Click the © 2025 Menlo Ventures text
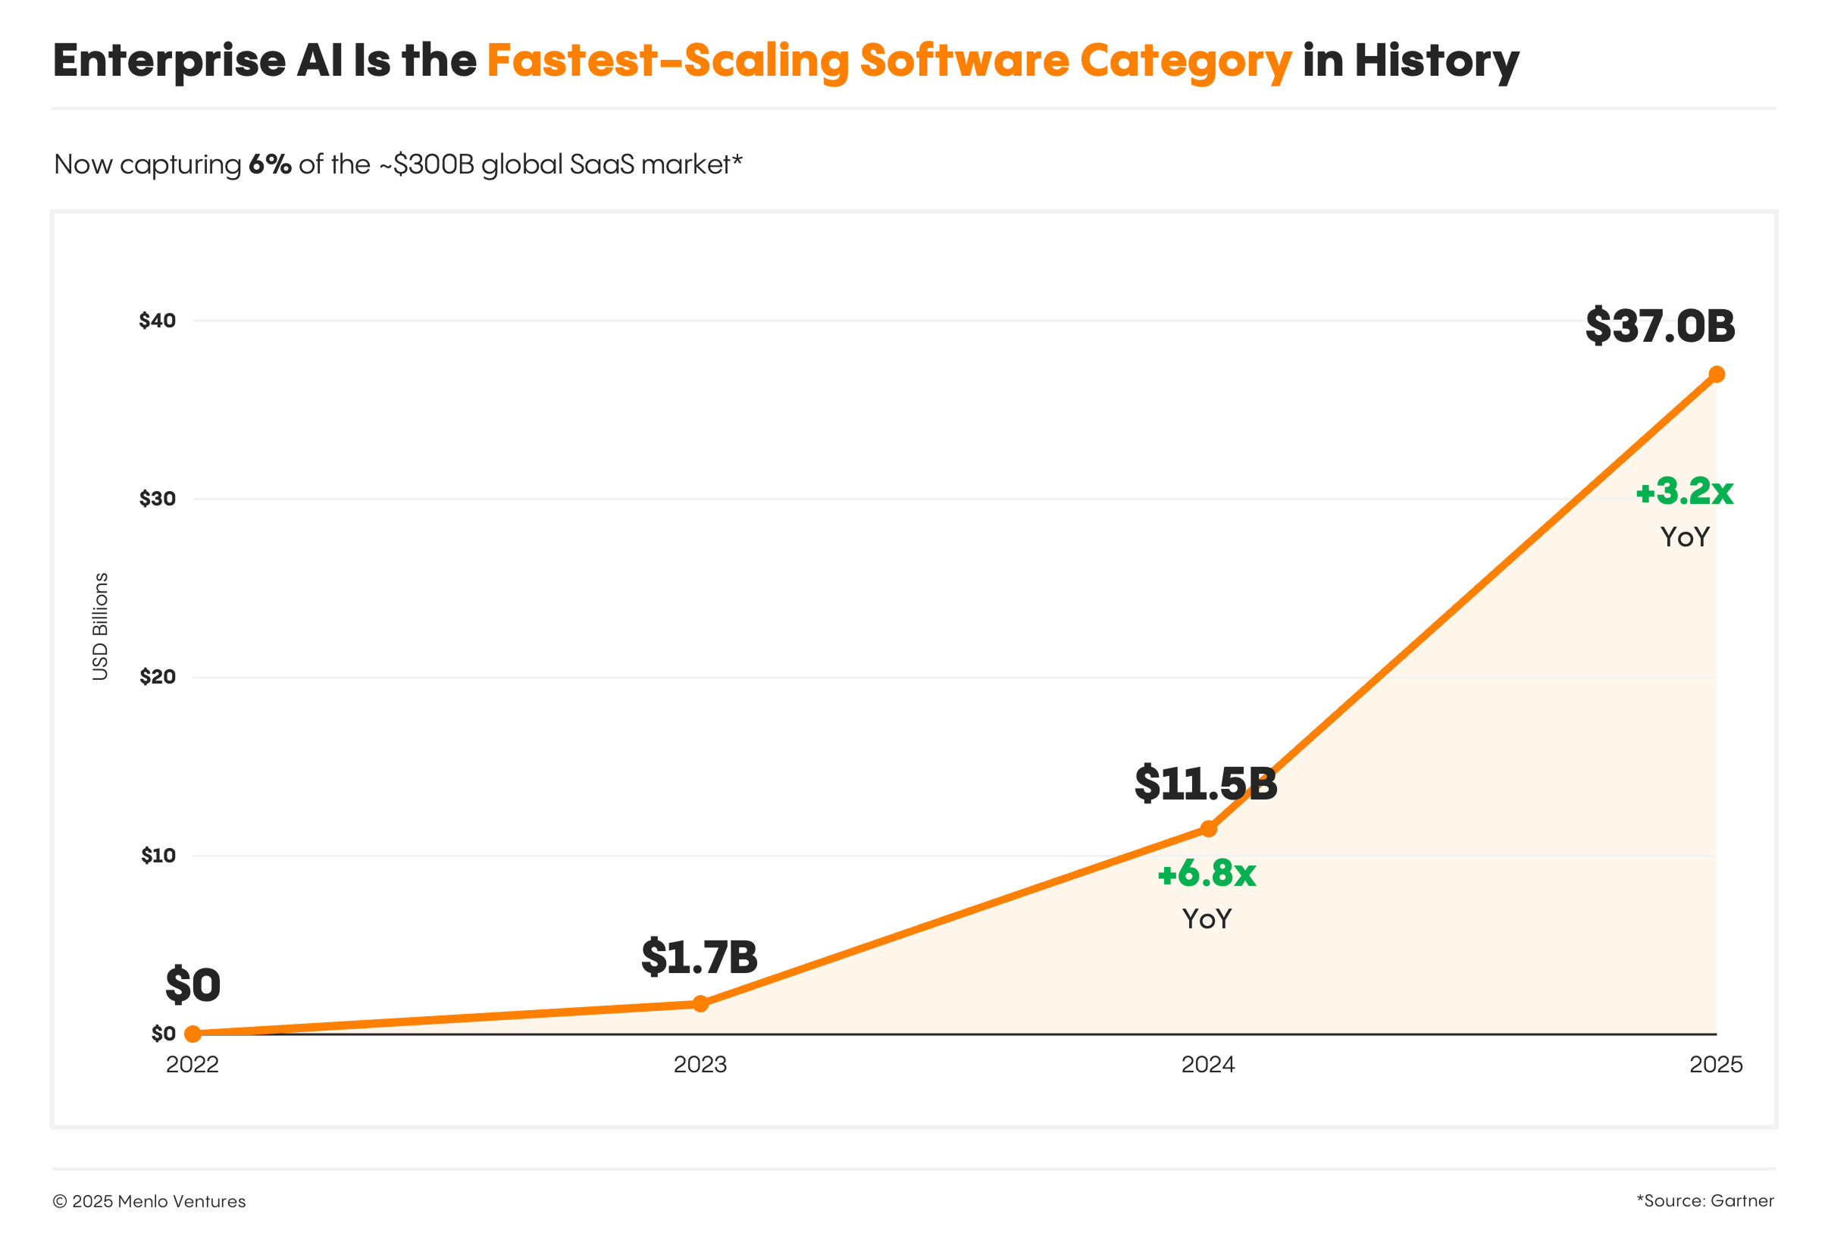1828x1236 pixels. 149,1201
